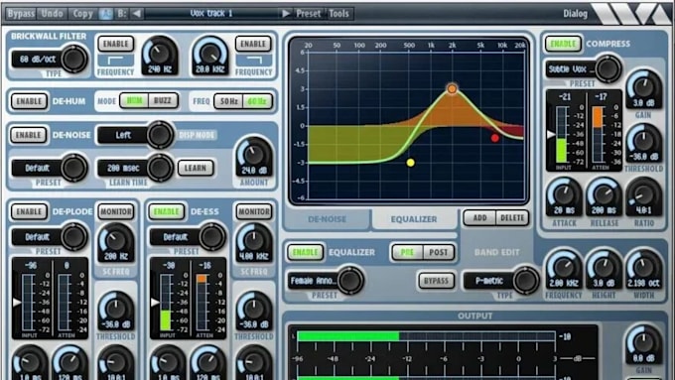Click the De-Noise AMOUNT knob
This screenshot has height=380, width=675.
coord(253,157)
